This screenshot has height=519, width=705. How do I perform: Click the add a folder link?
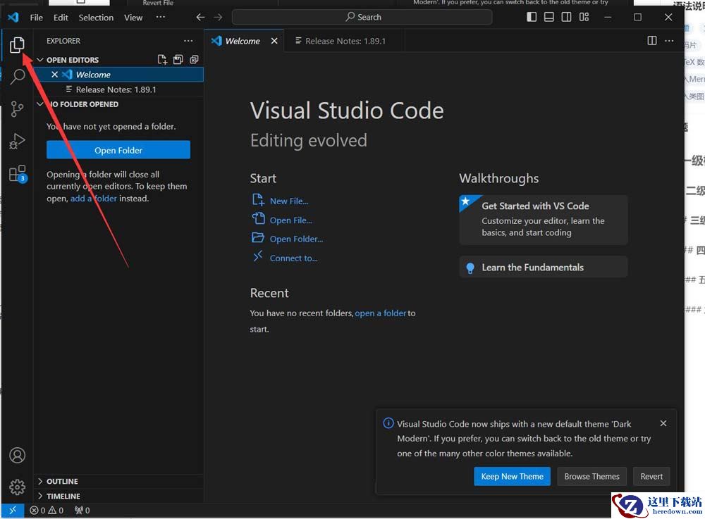point(94,199)
